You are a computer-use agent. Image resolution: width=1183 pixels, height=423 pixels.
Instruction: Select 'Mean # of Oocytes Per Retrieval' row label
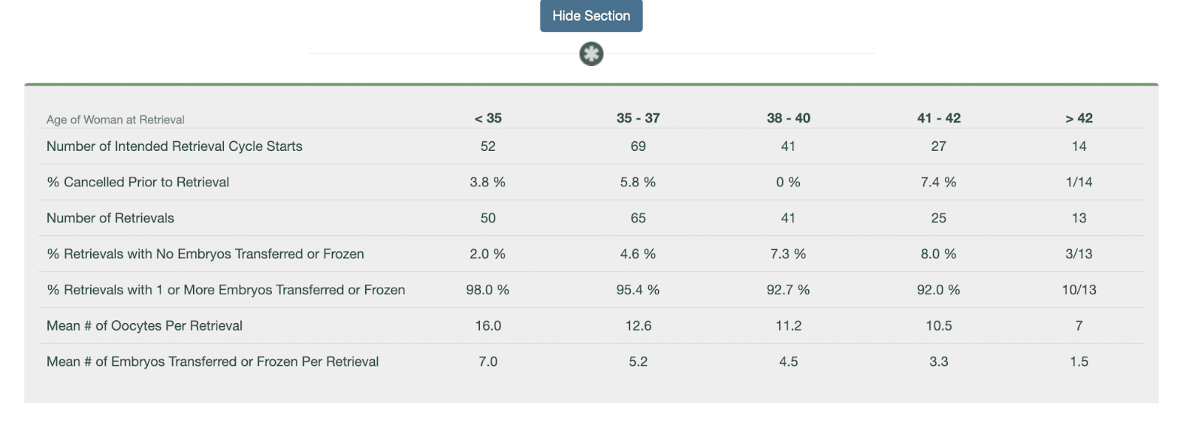click(144, 325)
